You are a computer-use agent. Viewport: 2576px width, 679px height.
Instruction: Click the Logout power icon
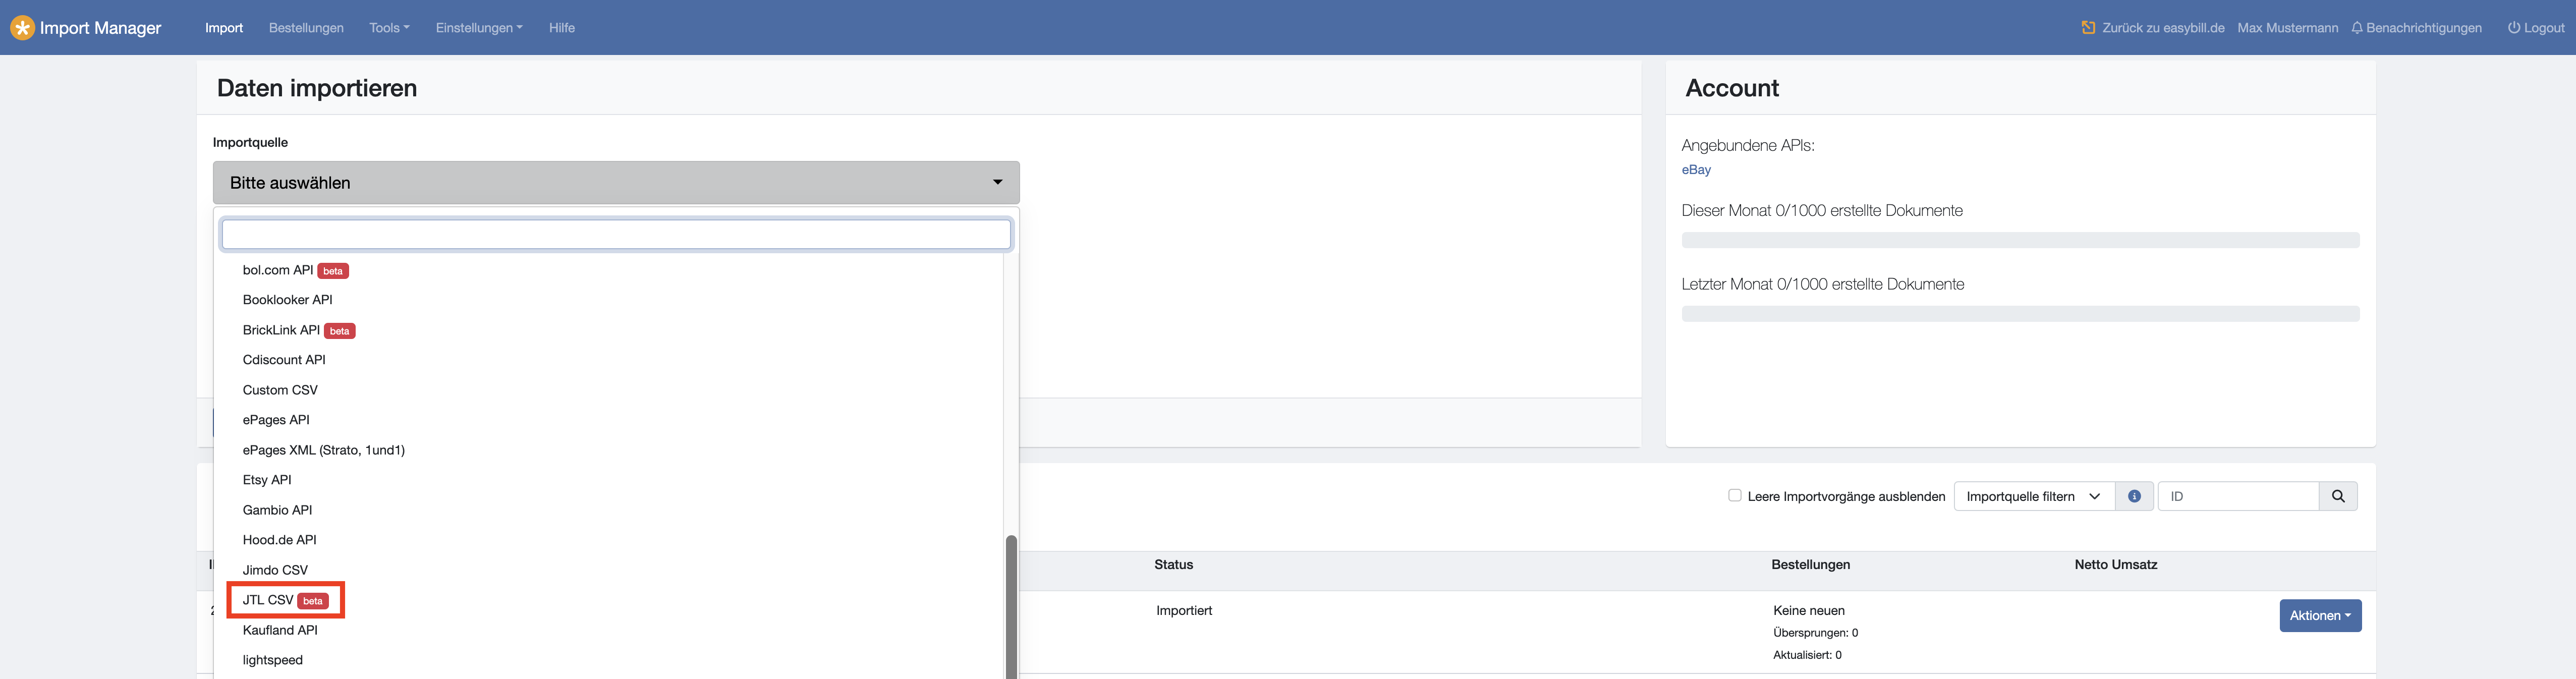click(2513, 28)
